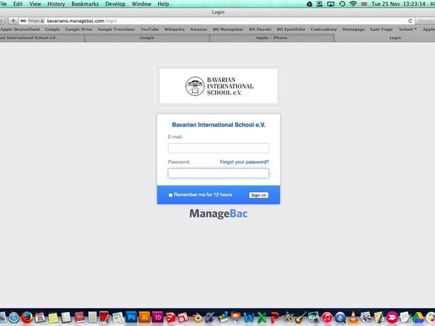The image size is (435, 326).
Task: Click the address bar URL field
Action: [x=216, y=21]
